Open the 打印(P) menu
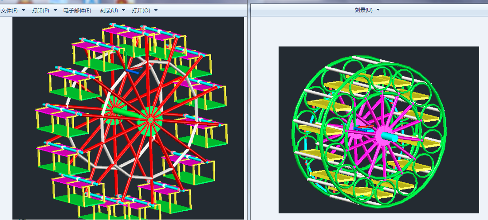Viewport: 488px width, 220px height. 40,11
